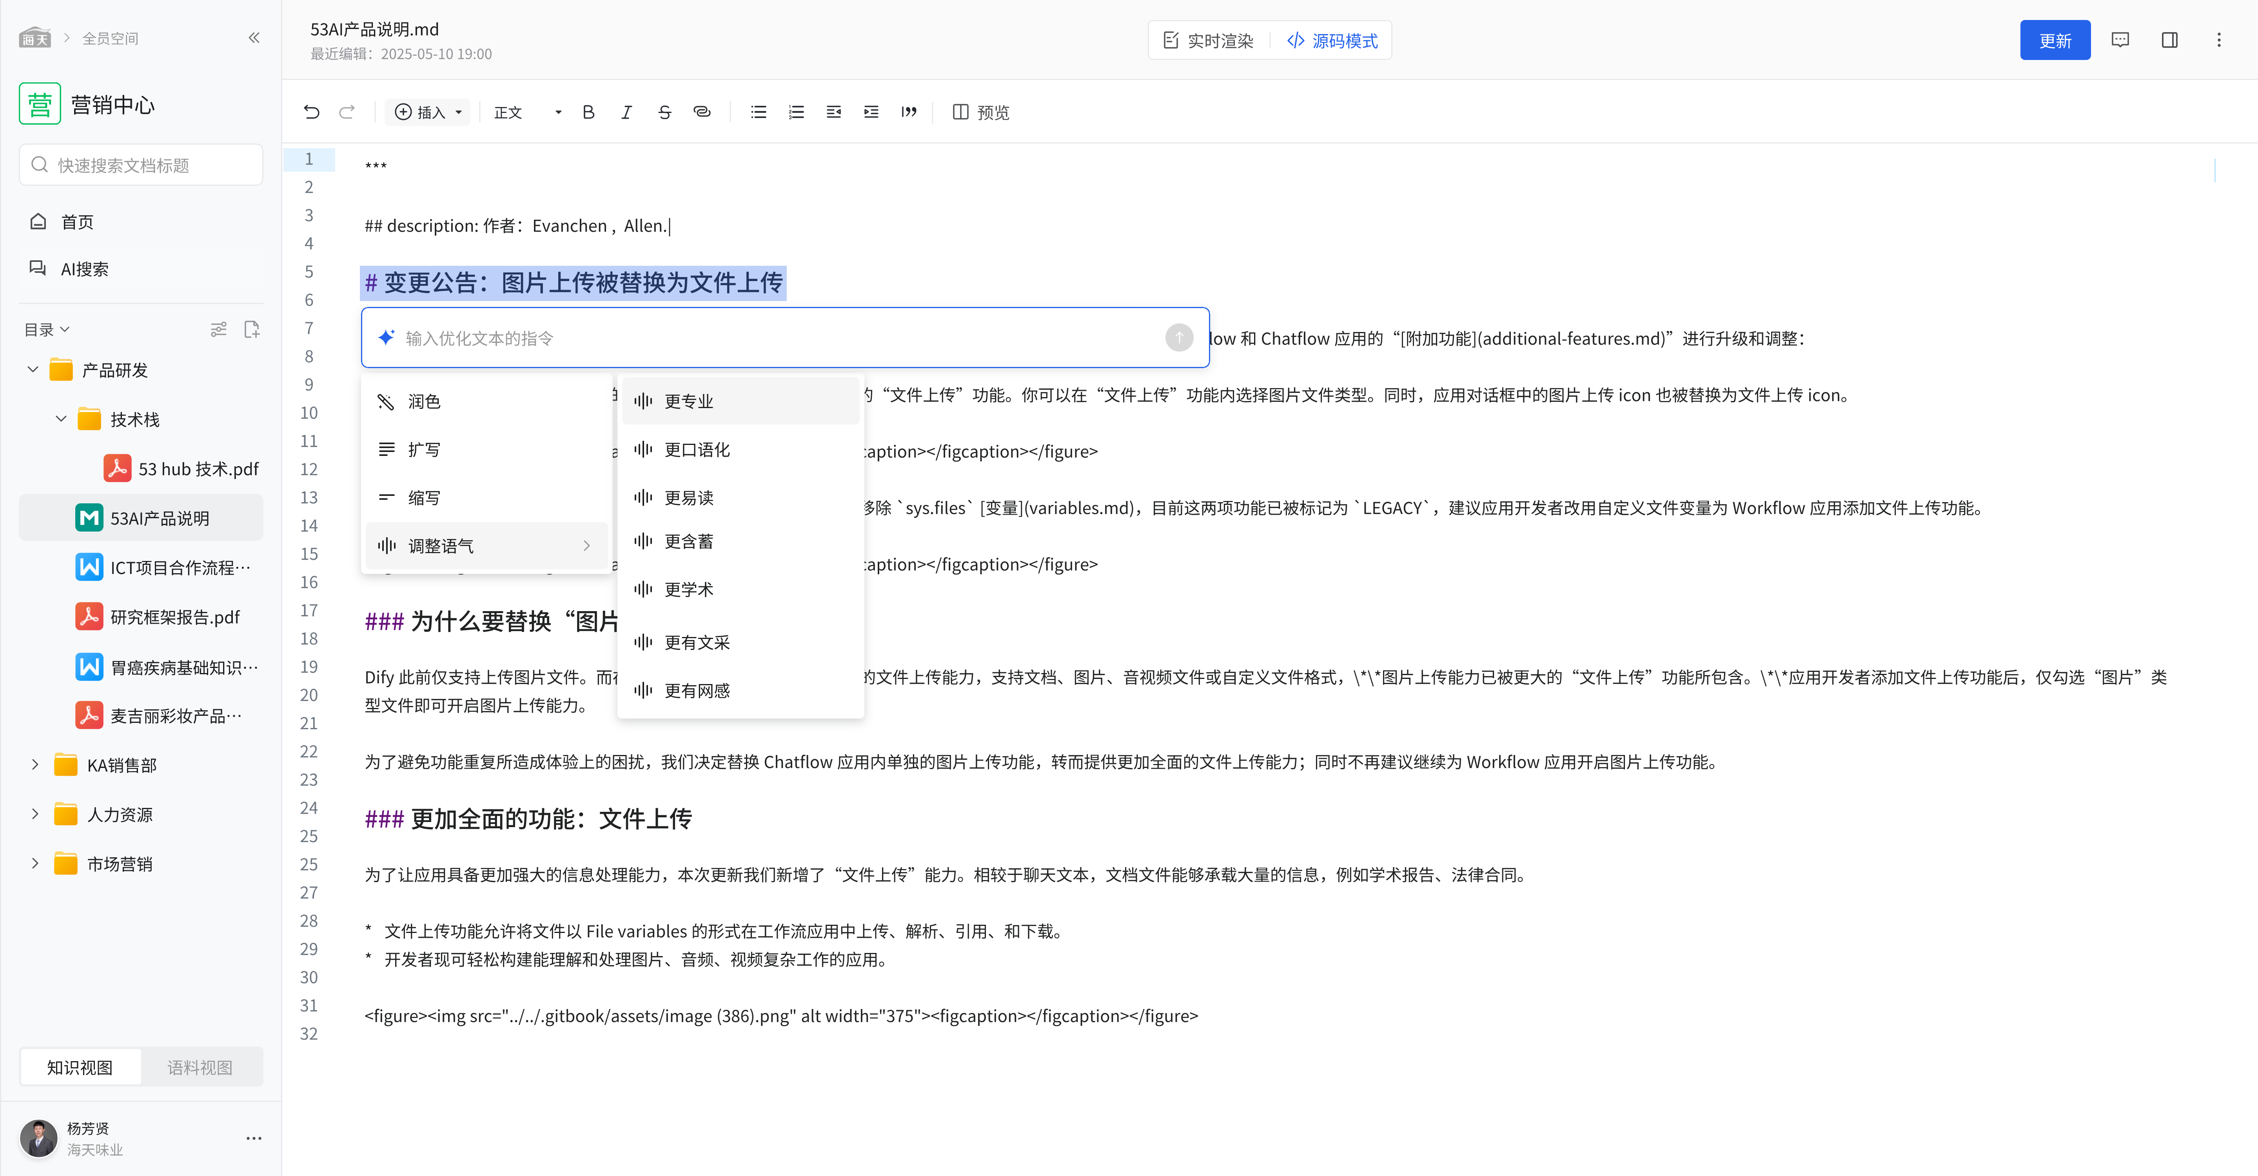
Task: Open the 正文 paragraph style dropdown
Action: click(527, 112)
